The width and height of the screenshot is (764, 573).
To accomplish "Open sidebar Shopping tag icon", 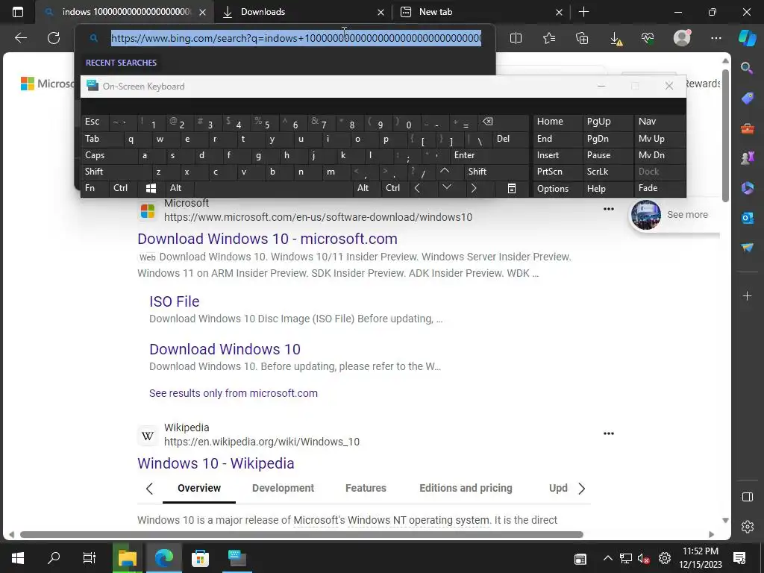I will [748, 98].
